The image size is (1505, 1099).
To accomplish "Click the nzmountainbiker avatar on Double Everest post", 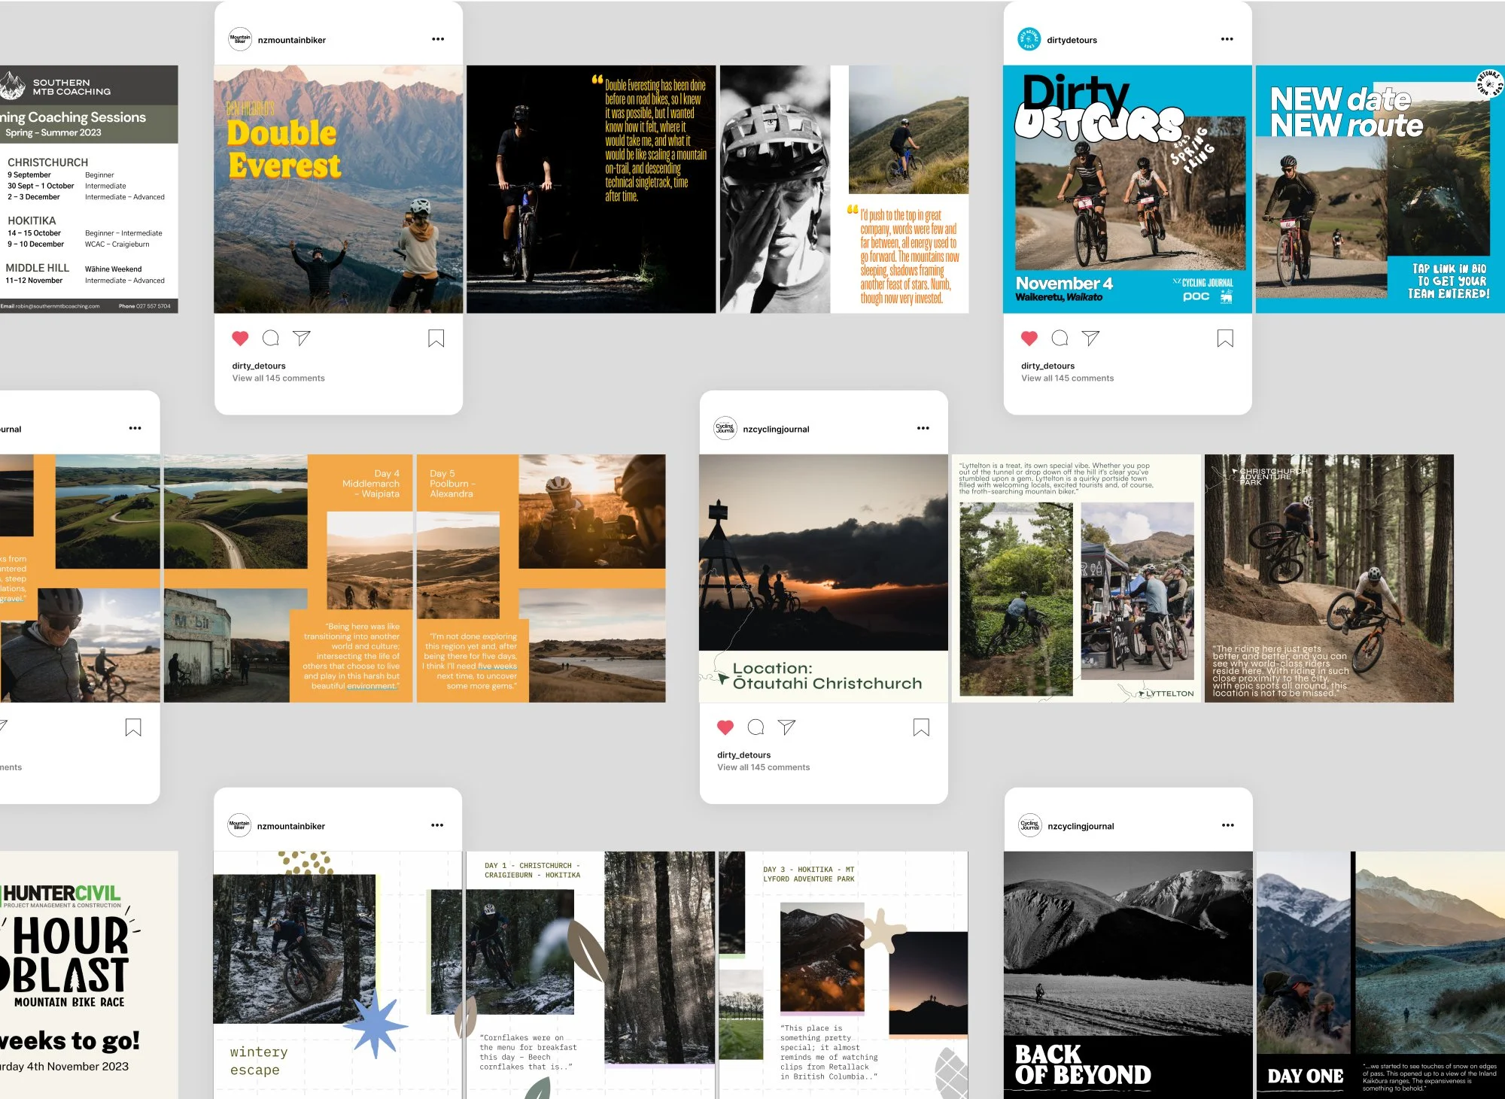I will pyautogui.click(x=240, y=39).
